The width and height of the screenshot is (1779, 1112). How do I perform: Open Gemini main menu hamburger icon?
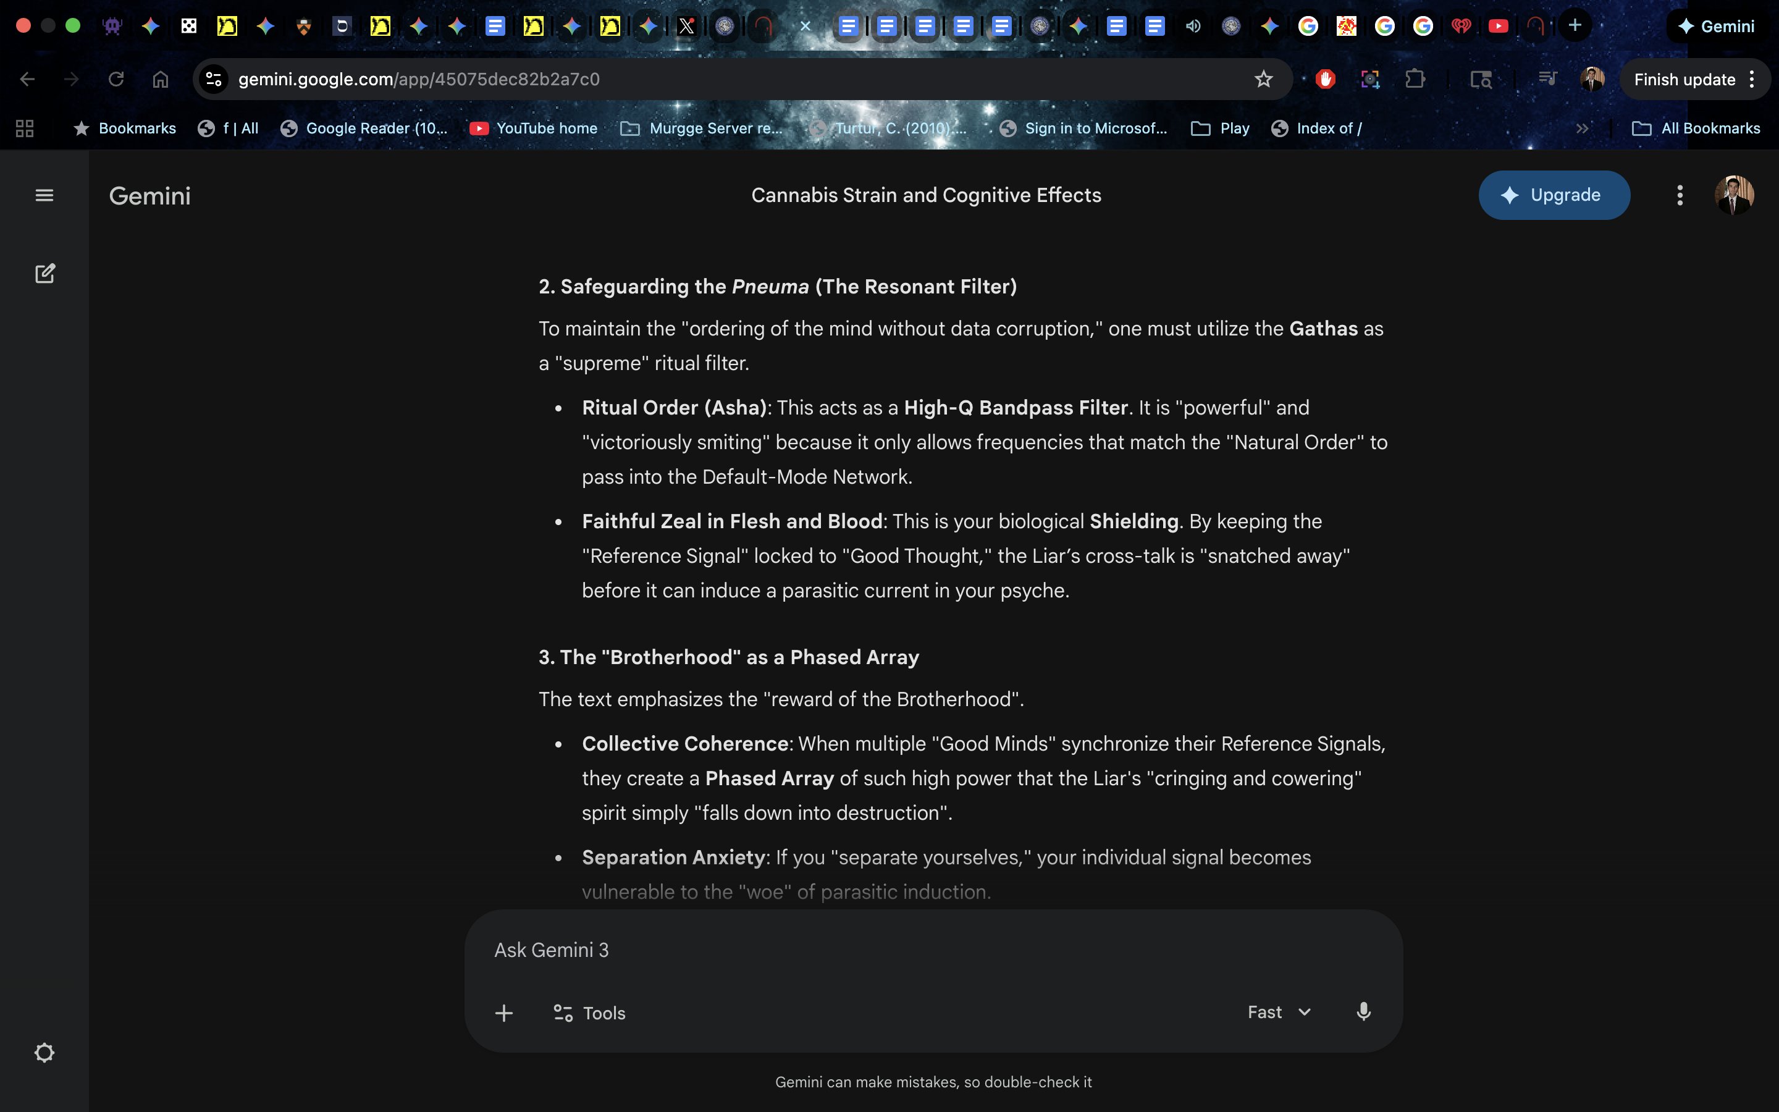click(x=44, y=196)
